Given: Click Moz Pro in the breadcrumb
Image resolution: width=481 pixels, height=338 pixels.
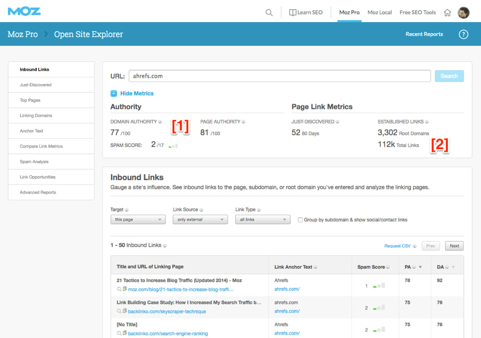Looking at the screenshot, I should click(22, 34).
